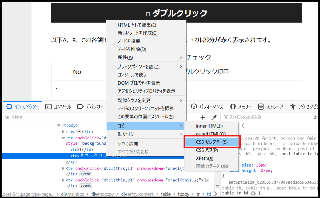Screen dimensions: 320x198
Task: Open the Accessibility tab
Action: pos(304,107)
